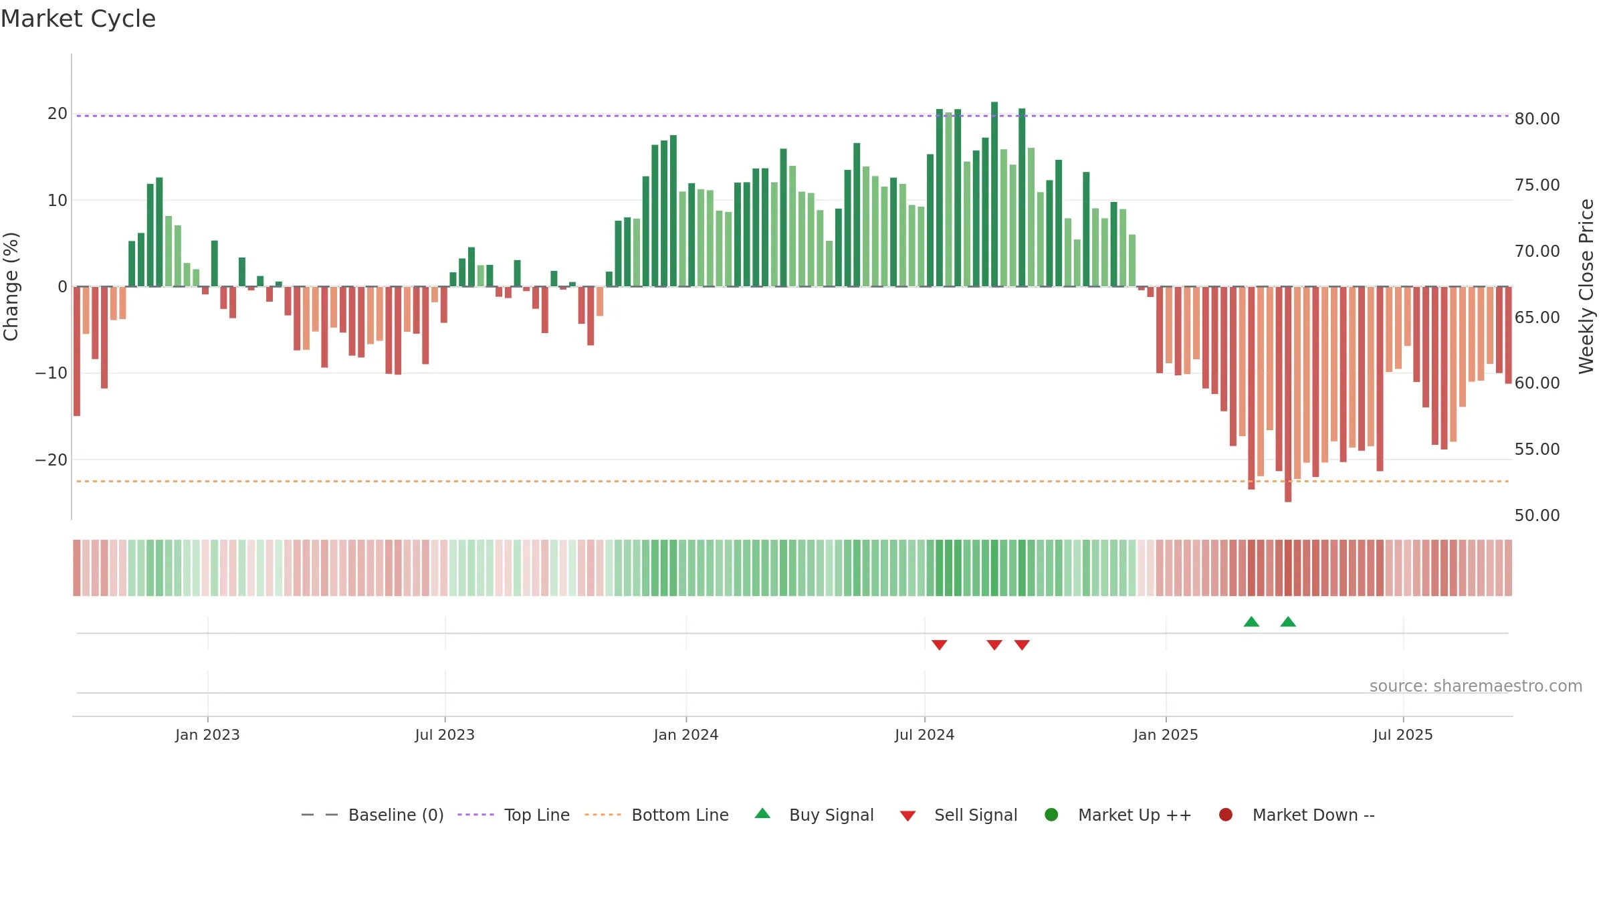Click the Jan 2024 axis label
The image size is (1605, 903).
(x=686, y=735)
